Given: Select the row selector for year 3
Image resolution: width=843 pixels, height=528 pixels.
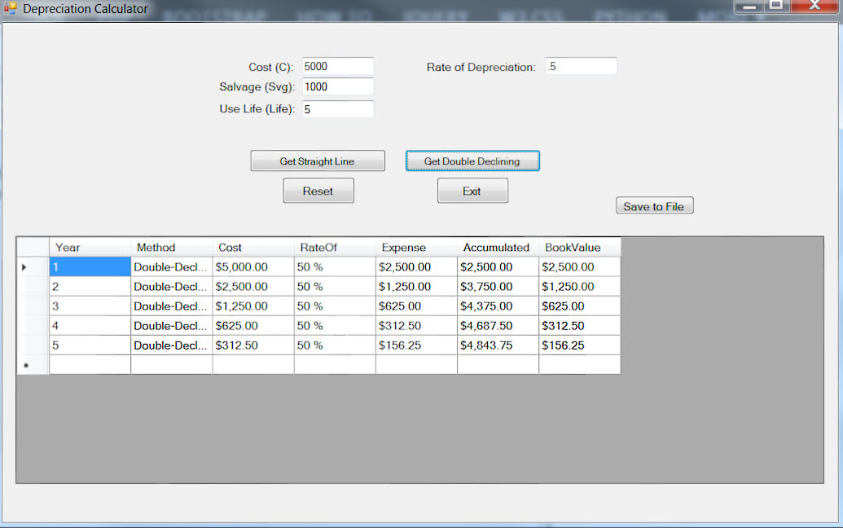Looking at the screenshot, I should tap(33, 306).
